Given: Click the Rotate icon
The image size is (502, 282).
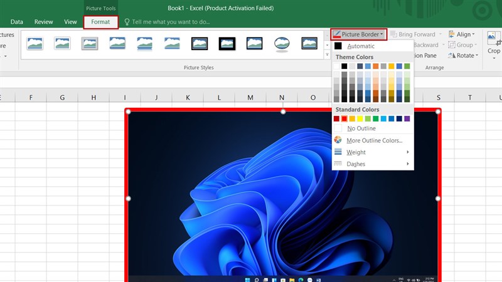Looking at the screenshot, I should click(x=451, y=55).
